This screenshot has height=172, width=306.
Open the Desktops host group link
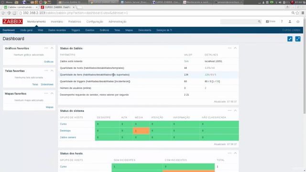point(65,130)
